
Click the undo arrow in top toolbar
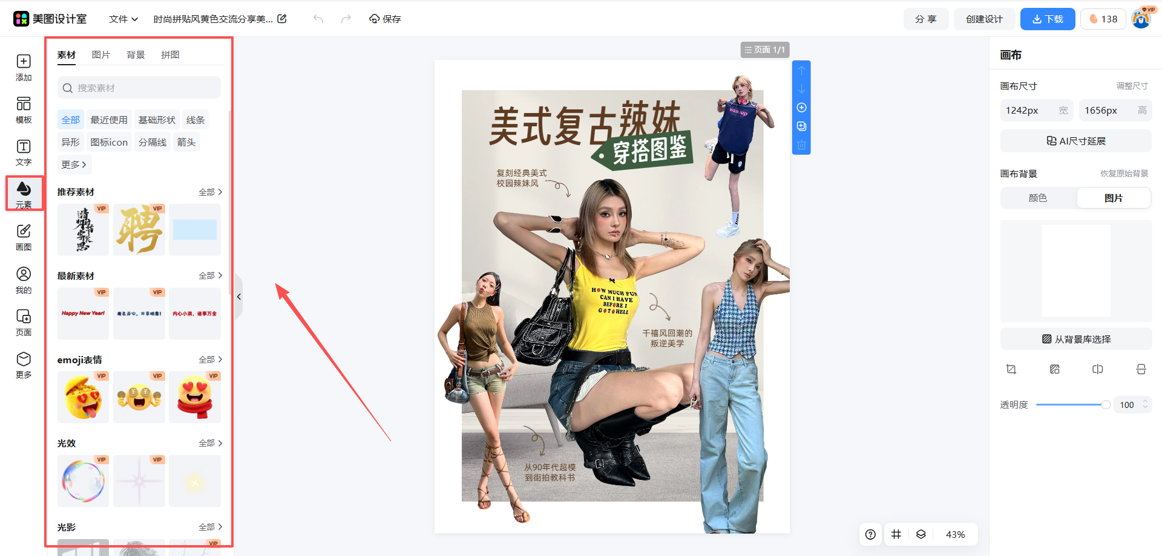pyautogui.click(x=318, y=19)
